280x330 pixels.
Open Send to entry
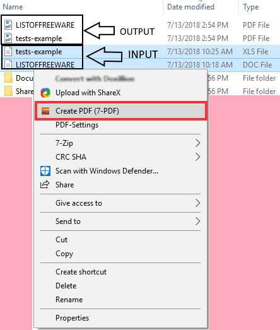[68, 221]
